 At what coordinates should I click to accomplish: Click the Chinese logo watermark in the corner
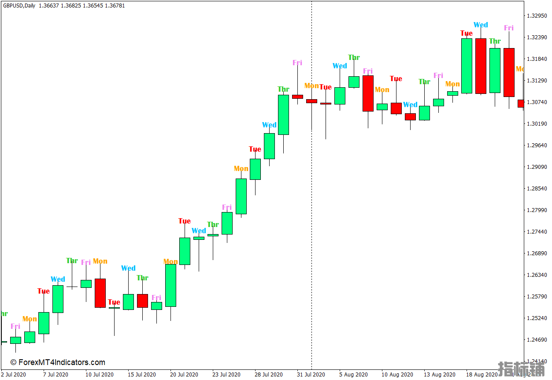pyautogui.click(x=521, y=369)
